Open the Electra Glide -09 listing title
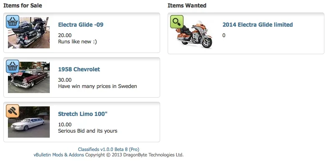Screen dimensions: 329x161 pos(81,25)
